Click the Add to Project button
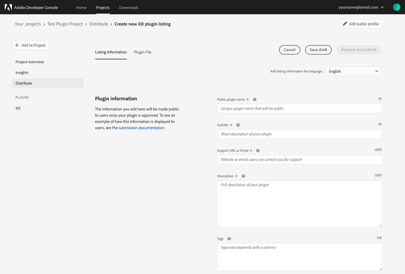 (x=30, y=45)
